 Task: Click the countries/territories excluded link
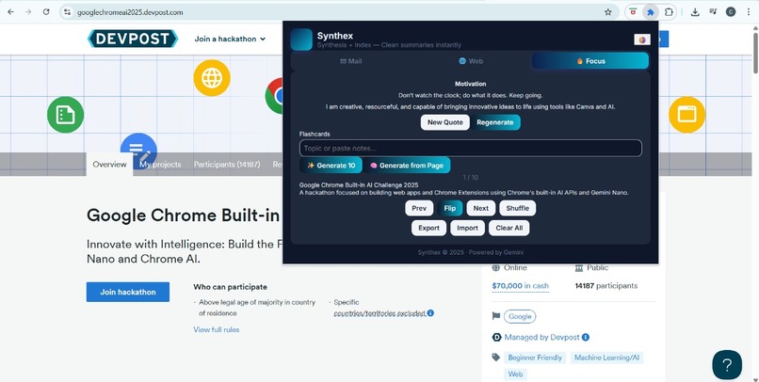coord(380,313)
